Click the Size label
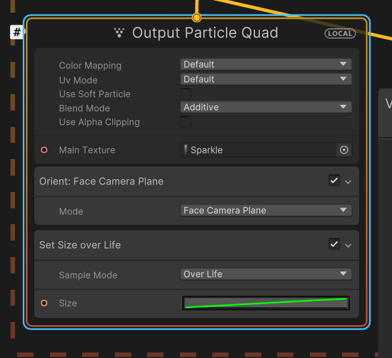Image resolution: width=392 pixels, height=358 pixels. click(x=68, y=303)
